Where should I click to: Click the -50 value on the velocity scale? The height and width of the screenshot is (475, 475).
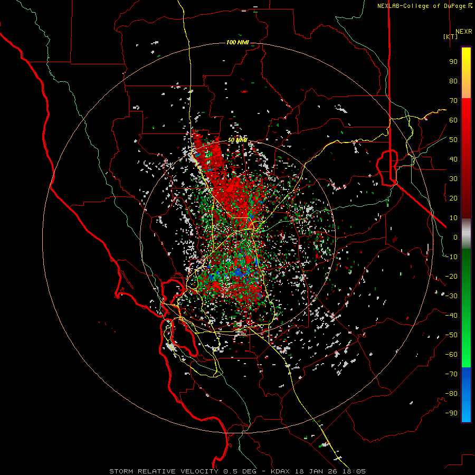click(451, 335)
